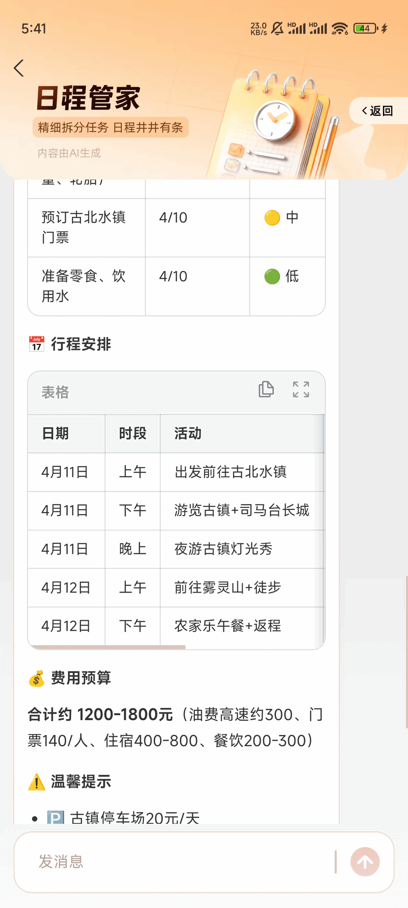Tap the orange send message arrow

[x=365, y=862]
